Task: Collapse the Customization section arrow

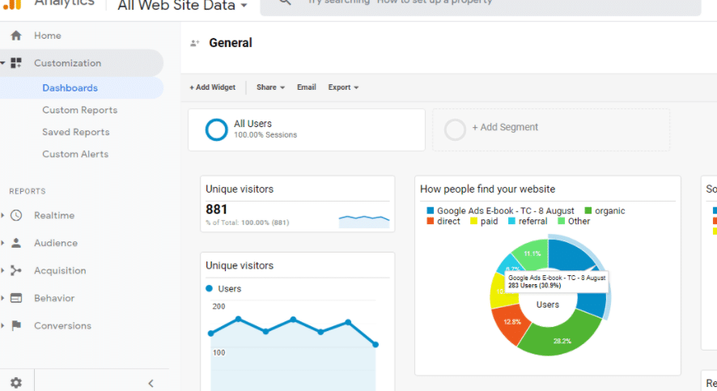Action: pos(2,62)
